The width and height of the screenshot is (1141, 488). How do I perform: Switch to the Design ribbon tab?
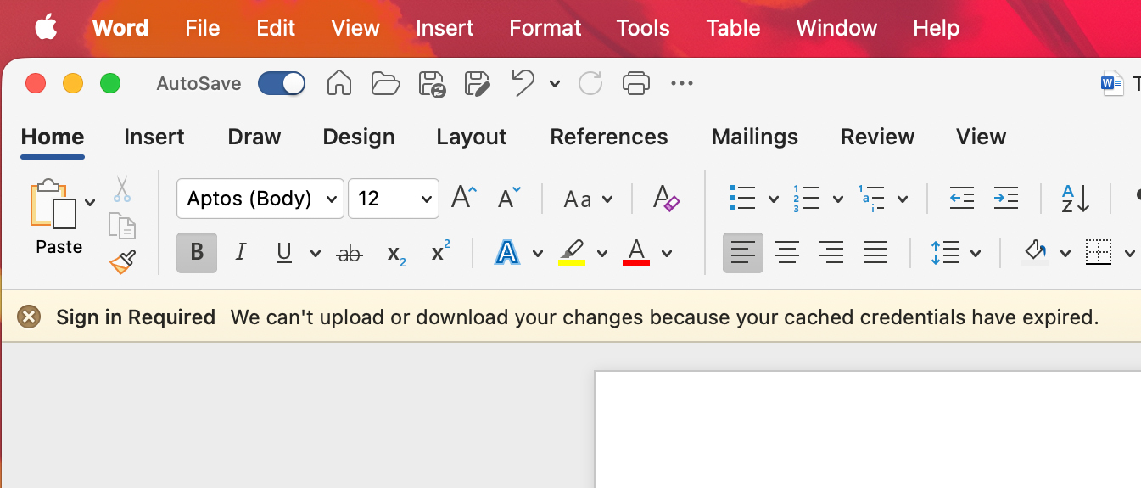point(359,137)
